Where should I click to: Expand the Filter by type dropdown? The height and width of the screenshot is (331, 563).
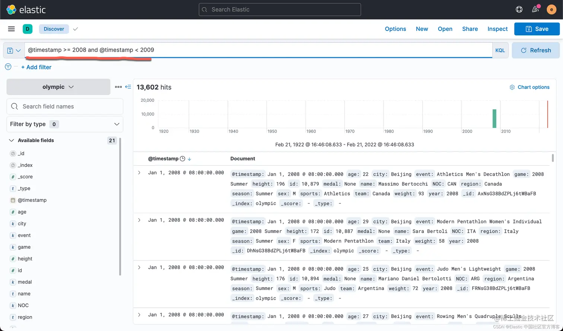pos(65,124)
